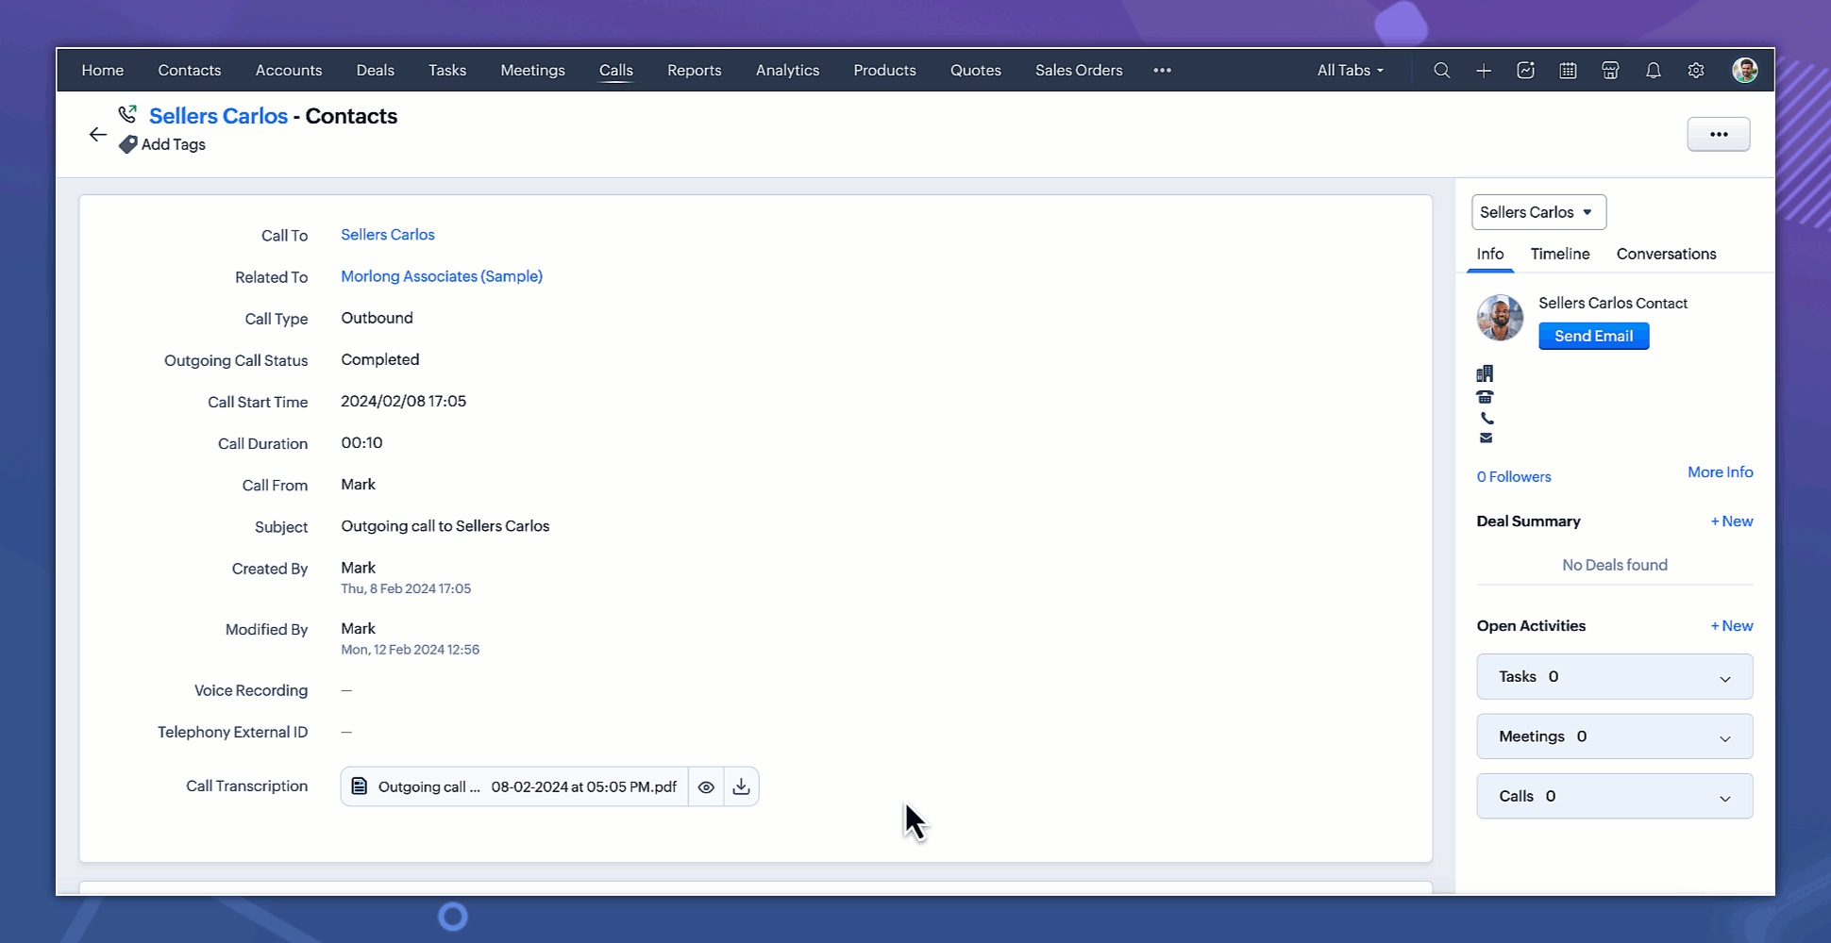Click Add Tags under the title
The width and height of the screenshot is (1831, 943).
click(173, 144)
